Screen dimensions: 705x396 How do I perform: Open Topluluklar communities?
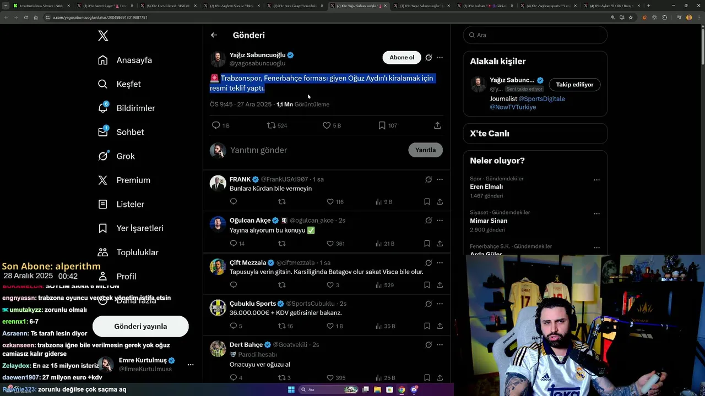coord(128,252)
